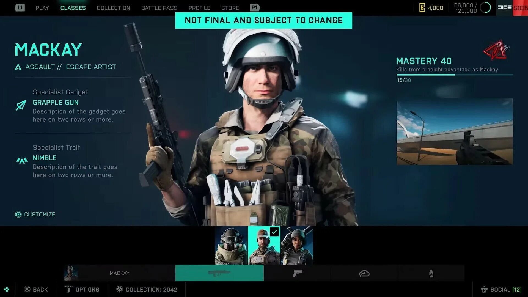Click the Nimble trait icon
Image resolution: width=528 pixels, height=297 pixels.
(x=22, y=160)
